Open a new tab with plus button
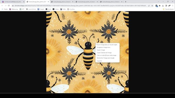This screenshot has width=175, height=98. pos(126,2)
